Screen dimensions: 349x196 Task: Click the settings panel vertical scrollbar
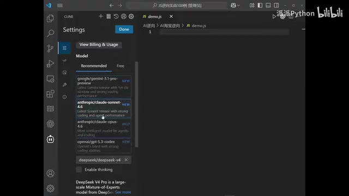(x=136, y=104)
